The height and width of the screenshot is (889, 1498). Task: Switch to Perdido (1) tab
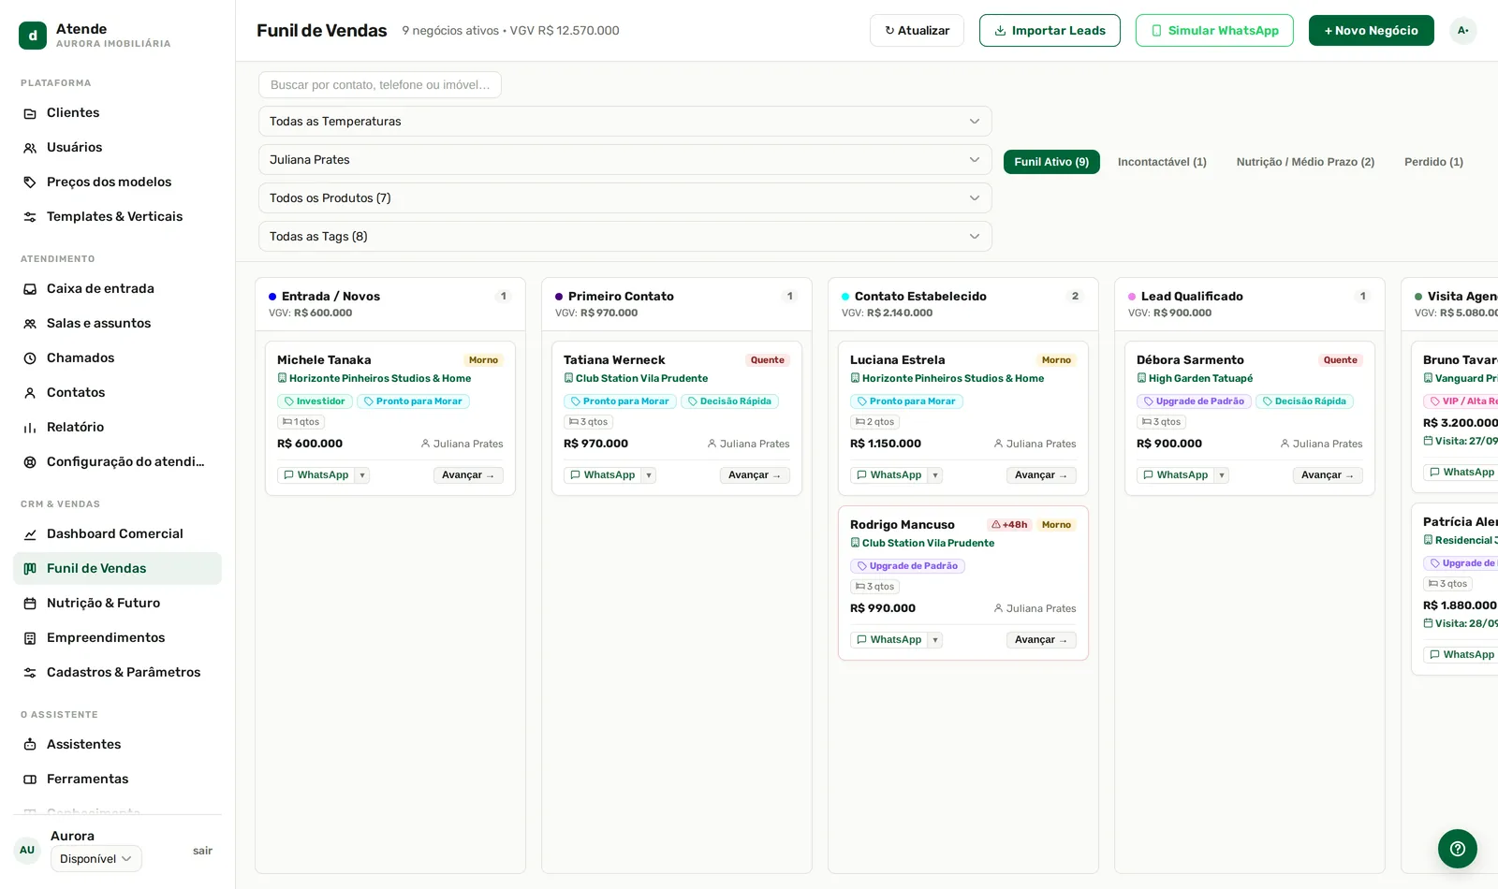pyautogui.click(x=1433, y=162)
